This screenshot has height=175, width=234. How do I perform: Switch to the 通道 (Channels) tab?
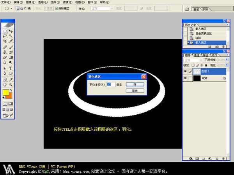[197, 55]
